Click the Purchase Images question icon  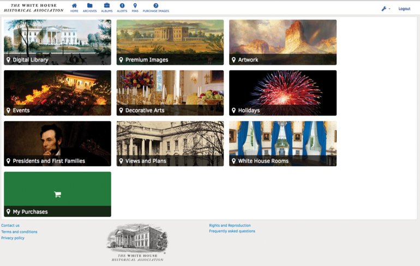click(155, 5)
